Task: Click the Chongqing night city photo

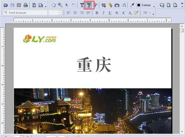Action: tap(92, 111)
